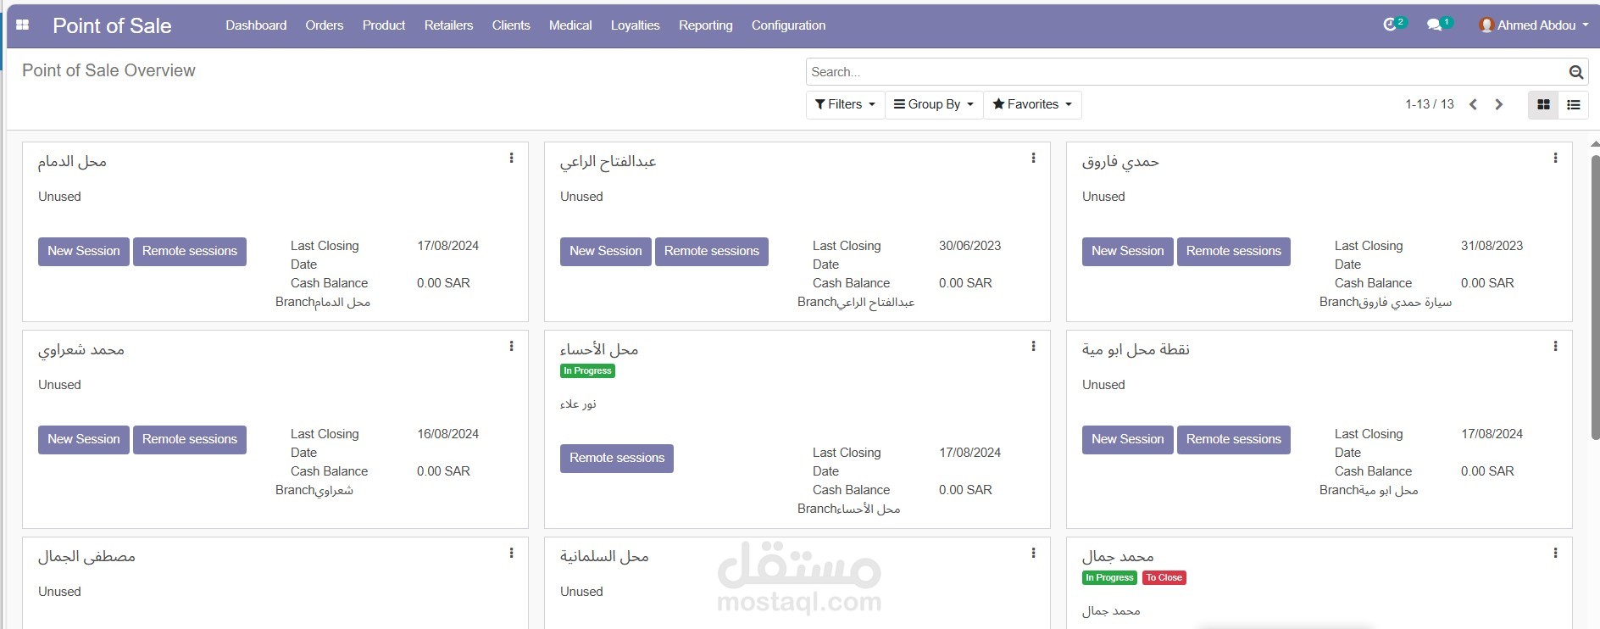This screenshot has height=629, width=1600.
Task: Expand the Group By dropdown
Action: pyautogui.click(x=934, y=104)
